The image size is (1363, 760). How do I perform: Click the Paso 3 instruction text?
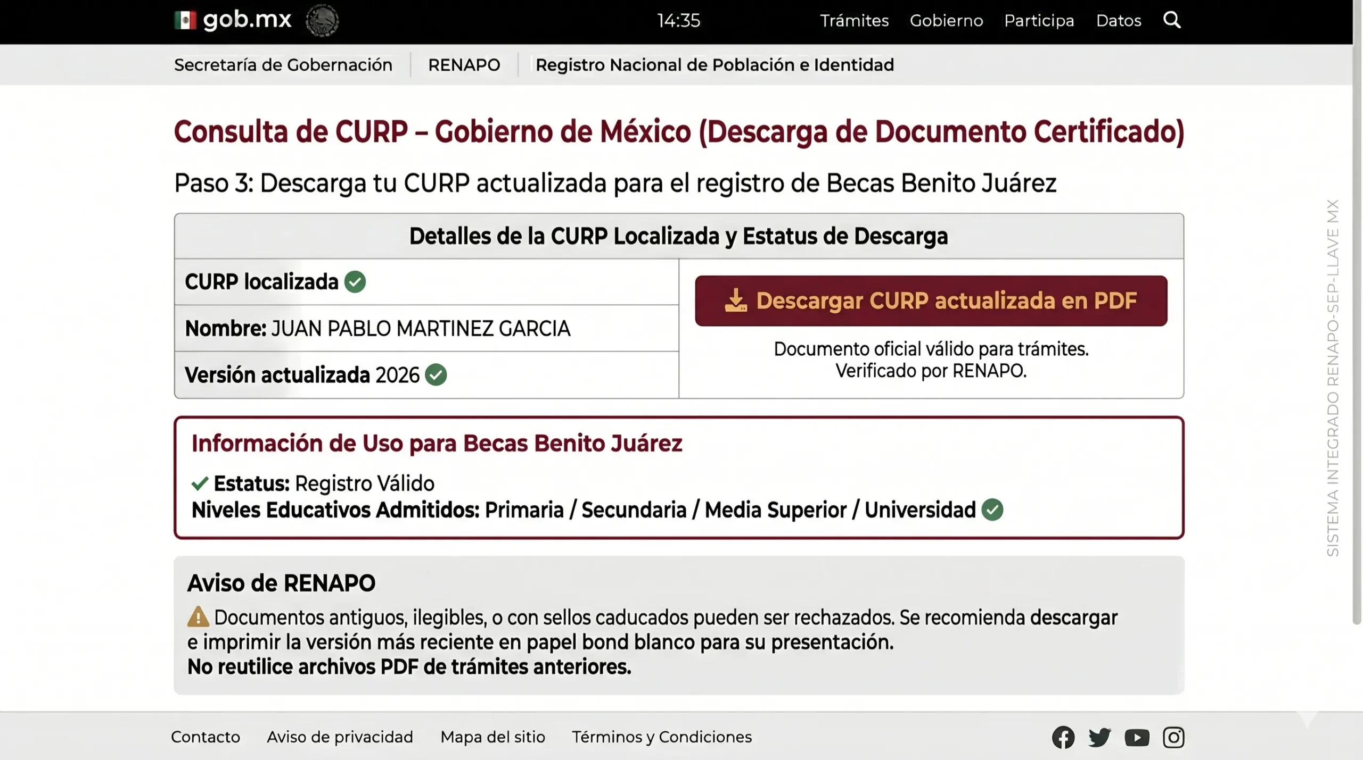(615, 183)
